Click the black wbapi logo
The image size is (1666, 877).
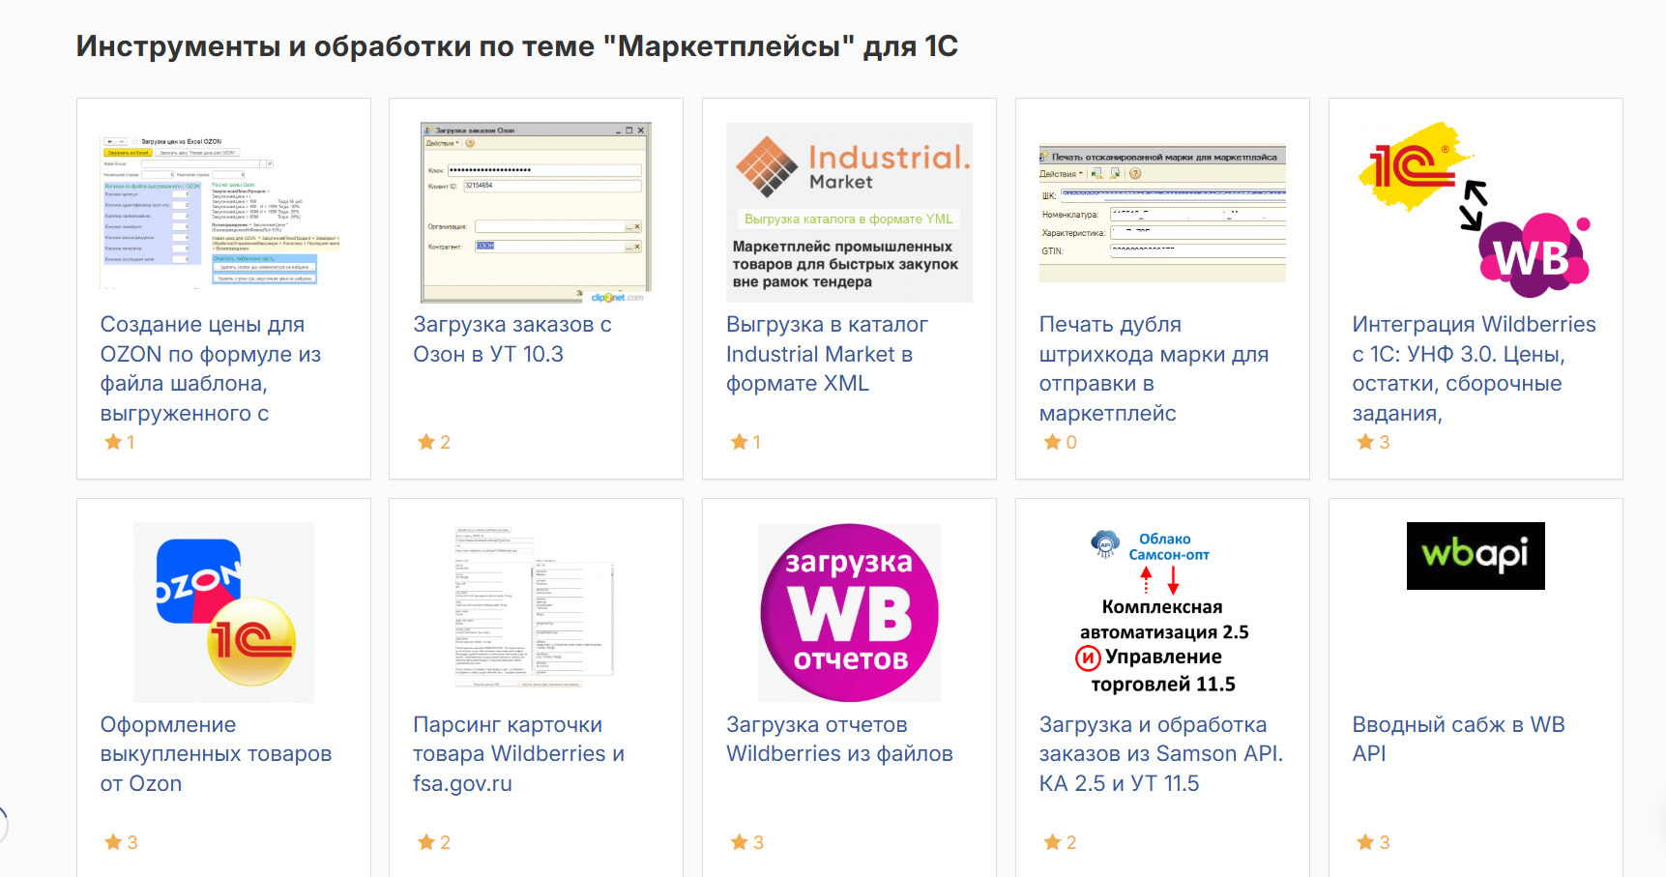coord(1476,556)
